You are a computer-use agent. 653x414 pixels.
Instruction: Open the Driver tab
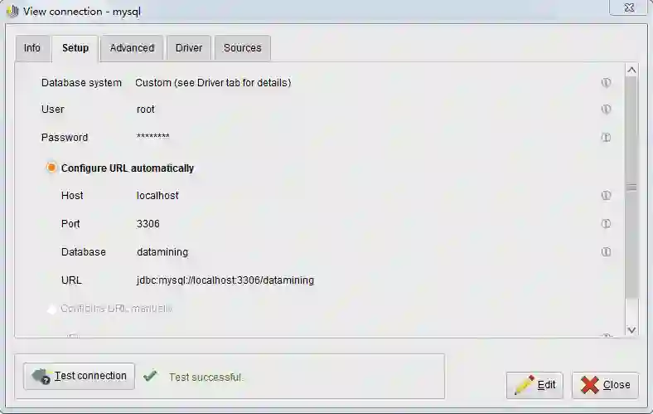[x=189, y=48]
